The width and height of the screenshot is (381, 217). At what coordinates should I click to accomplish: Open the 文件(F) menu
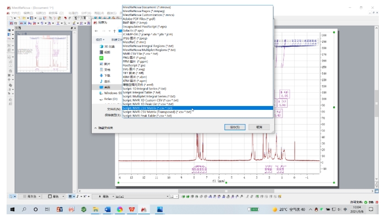(15, 13)
